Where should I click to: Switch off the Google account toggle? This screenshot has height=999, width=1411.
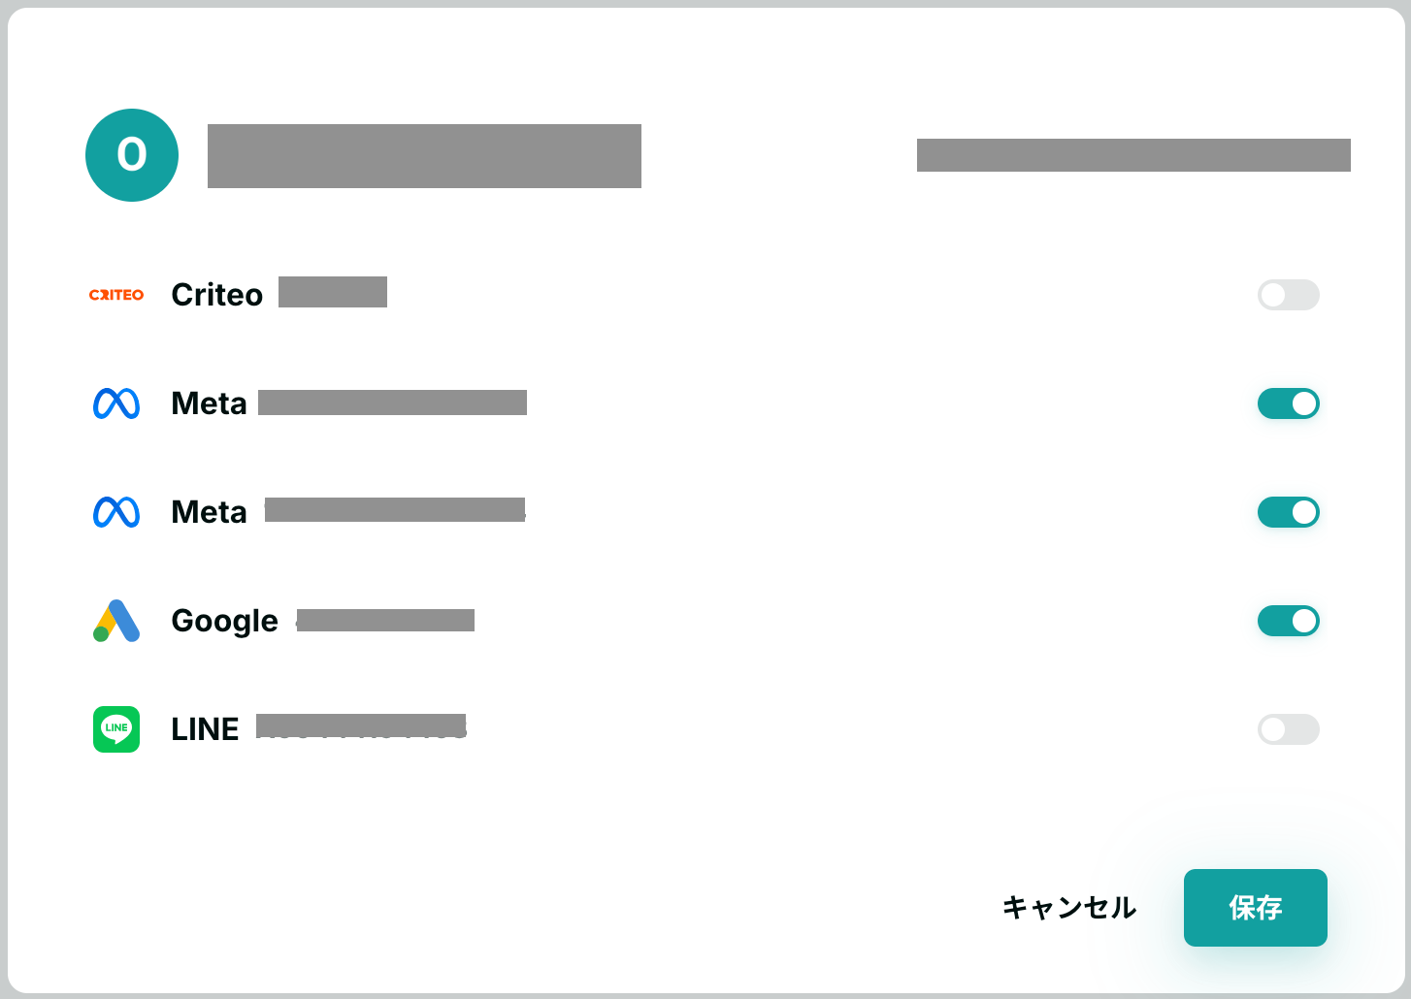pos(1289,621)
